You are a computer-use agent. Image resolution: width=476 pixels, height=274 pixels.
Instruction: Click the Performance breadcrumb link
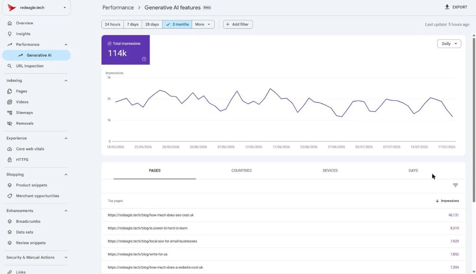click(118, 7)
